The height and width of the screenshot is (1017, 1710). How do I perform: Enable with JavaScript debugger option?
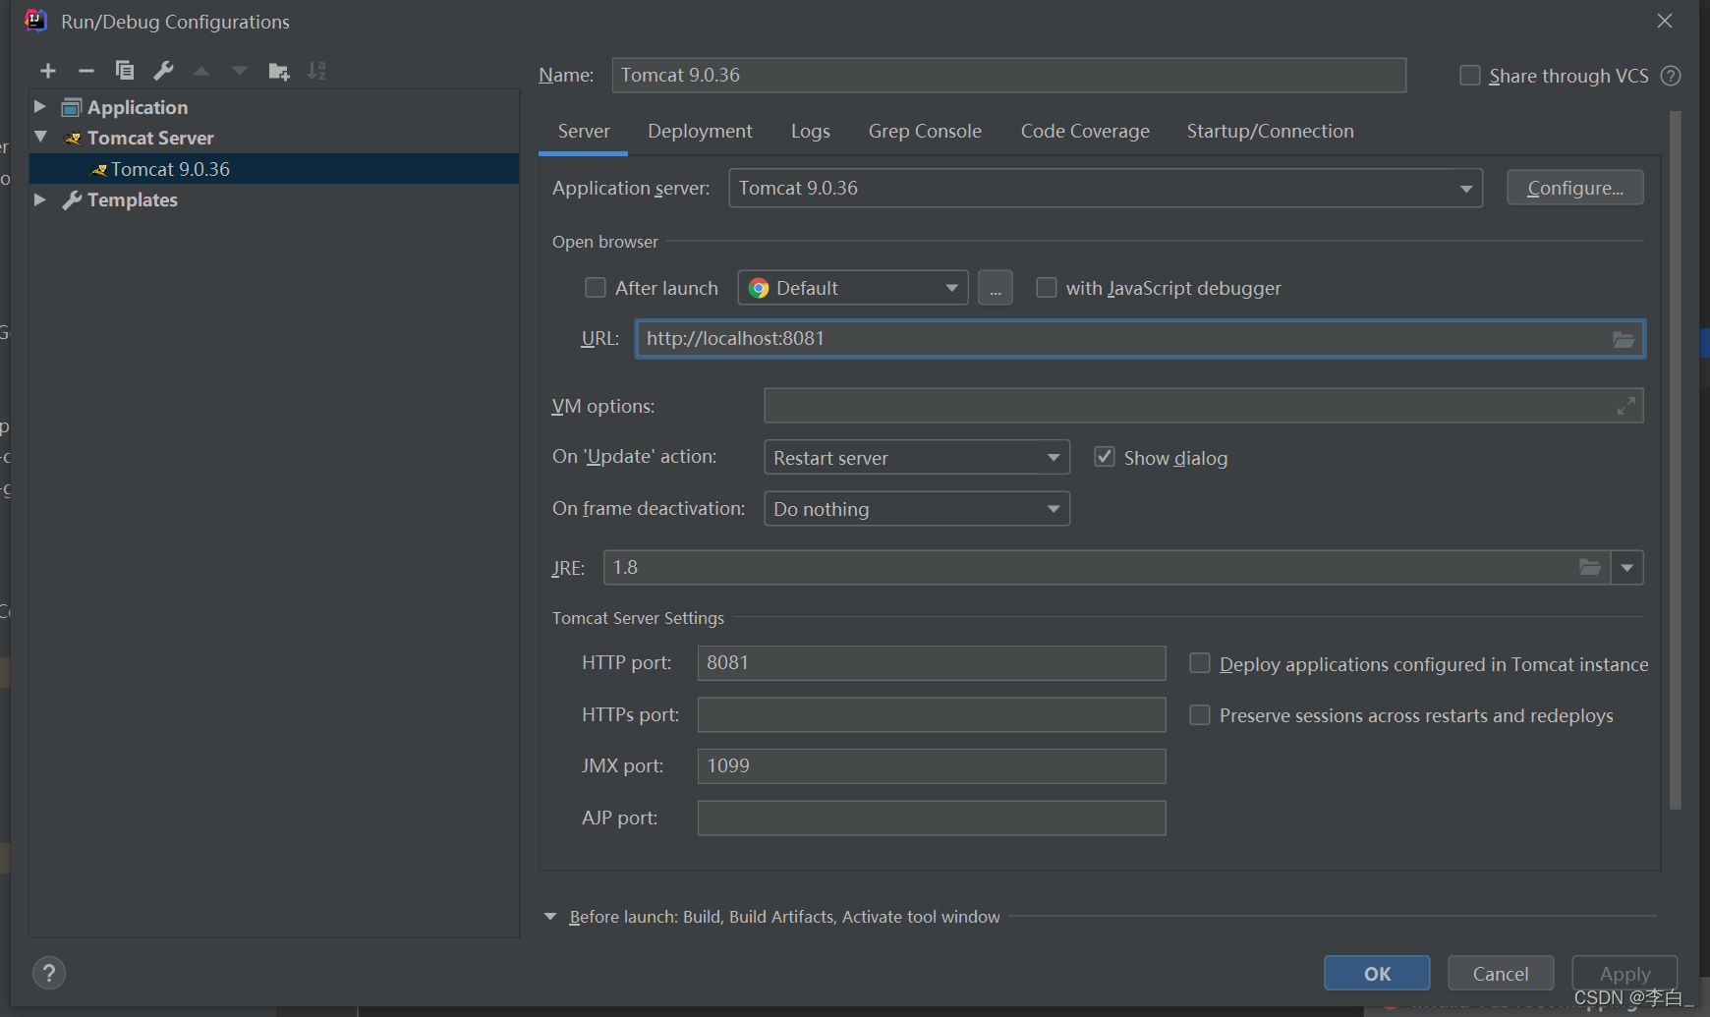pyautogui.click(x=1047, y=288)
